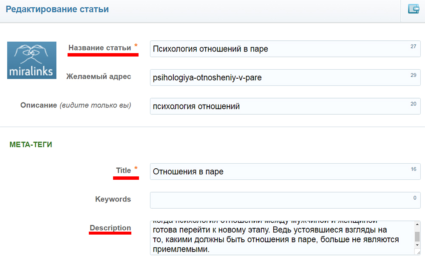425x272 pixels.
Task: Click the Description textarea scrollbar thumb
Action: [417, 236]
